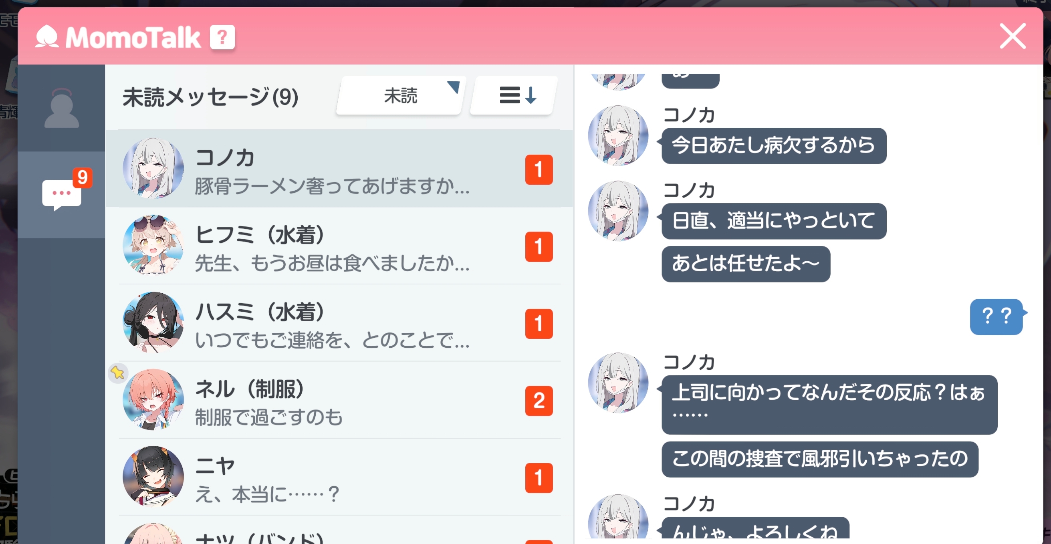Click the blue triangle on the 未読 dropdown
Image resolution: width=1051 pixels, height=544 pixels.
coord(454,87)
